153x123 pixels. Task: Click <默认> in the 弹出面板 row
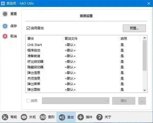click(70, 90)
